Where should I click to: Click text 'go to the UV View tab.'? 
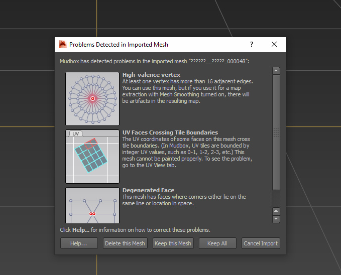(x=149, y=165)
